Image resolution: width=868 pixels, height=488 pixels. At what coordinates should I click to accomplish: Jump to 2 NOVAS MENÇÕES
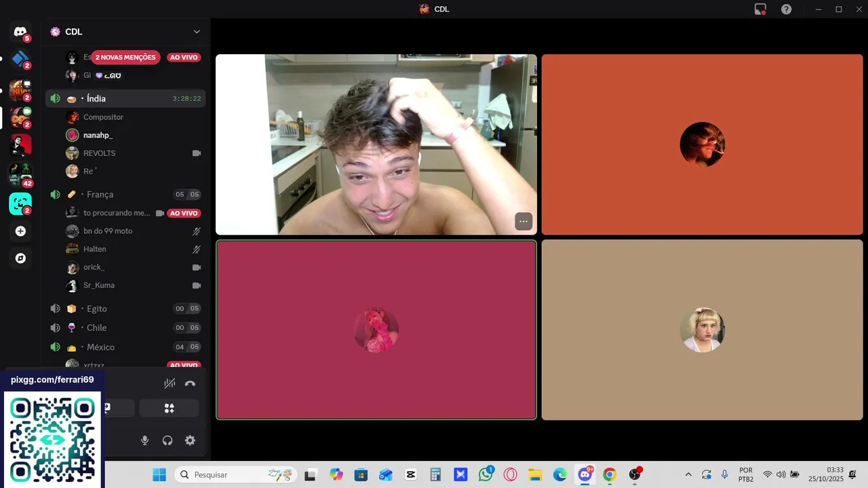125,58
